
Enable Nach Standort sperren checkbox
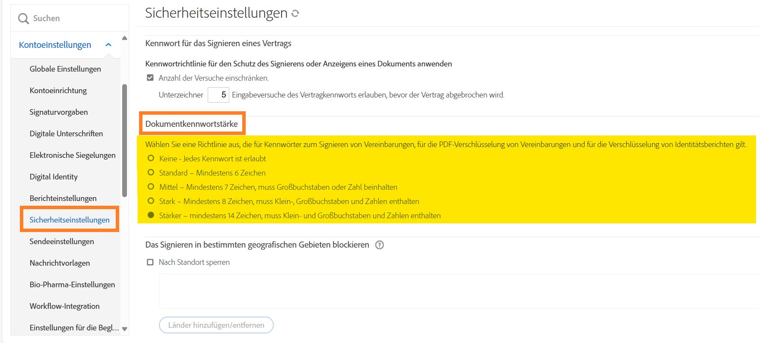(x=150, y=262)
